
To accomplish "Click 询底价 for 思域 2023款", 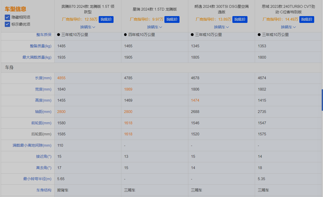I will [x=307, y=19].
